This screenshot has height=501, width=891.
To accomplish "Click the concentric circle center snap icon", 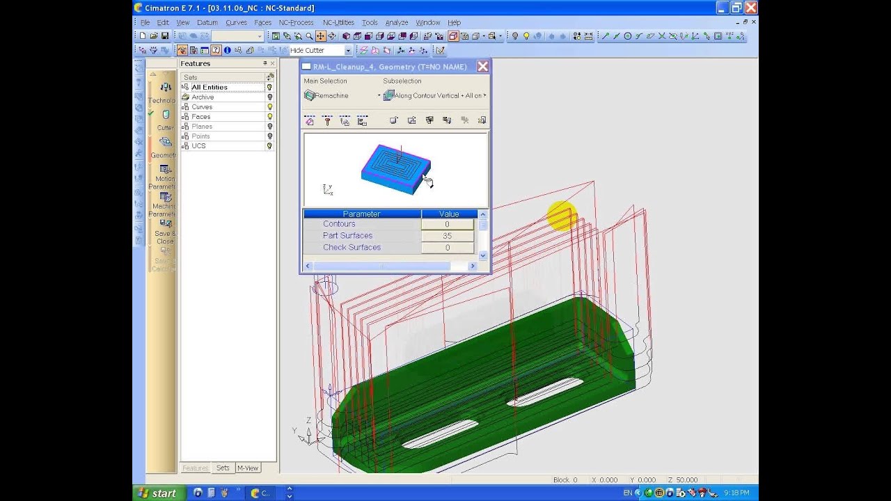I will [627, 36].
